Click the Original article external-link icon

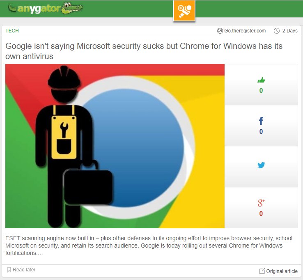262,271
